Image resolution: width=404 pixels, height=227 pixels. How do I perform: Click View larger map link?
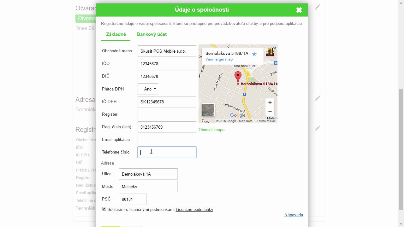(x=219, y=59)
